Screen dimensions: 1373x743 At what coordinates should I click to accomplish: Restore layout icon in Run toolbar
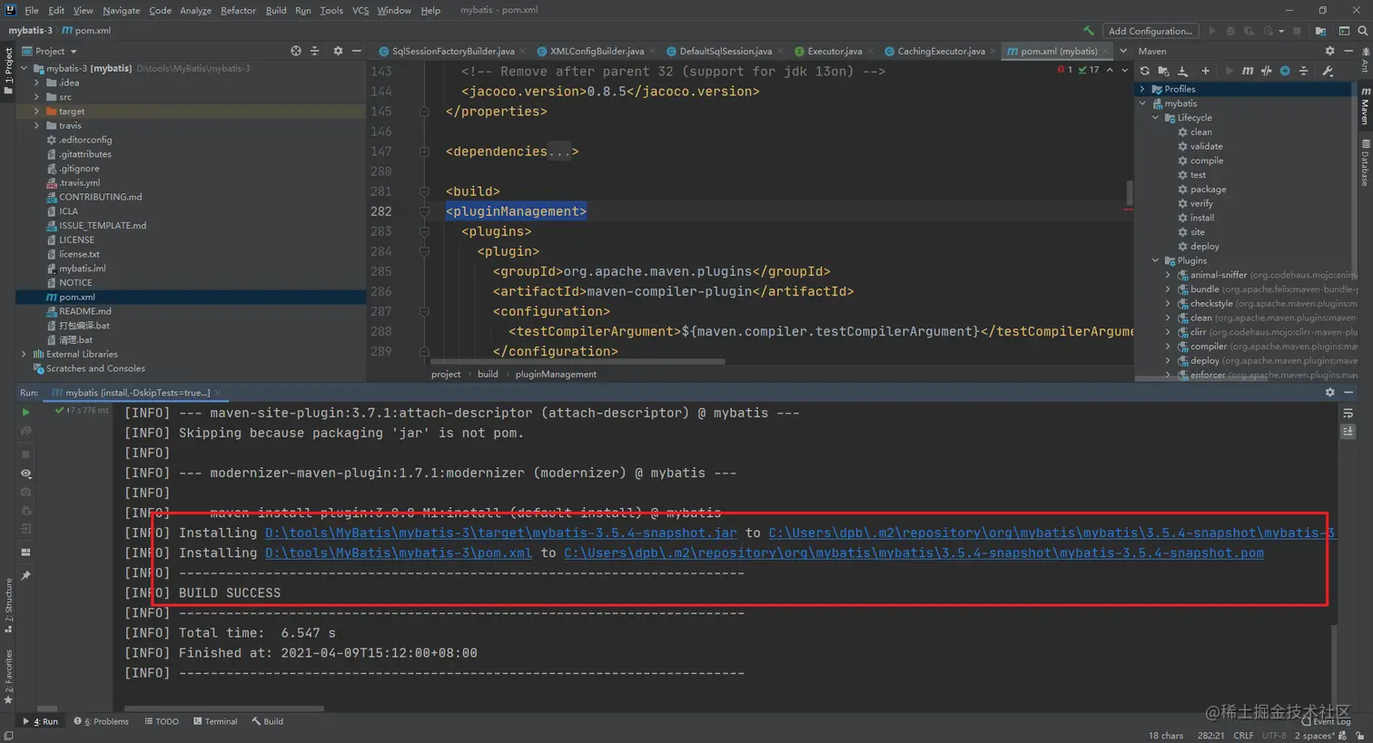(25, 552)
